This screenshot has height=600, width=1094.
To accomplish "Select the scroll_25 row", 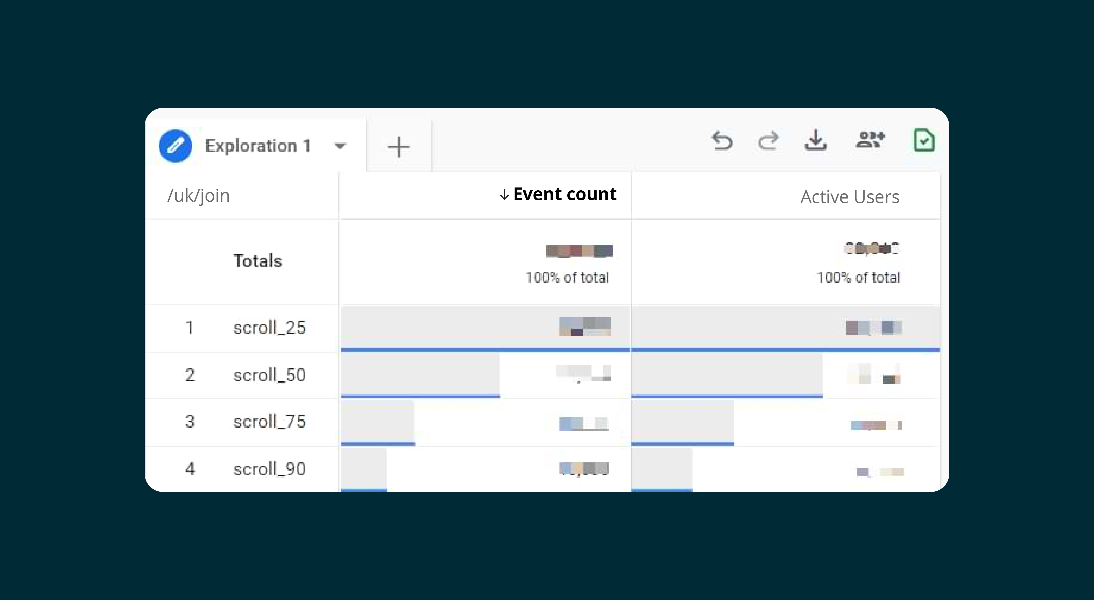I will (269, 328).
